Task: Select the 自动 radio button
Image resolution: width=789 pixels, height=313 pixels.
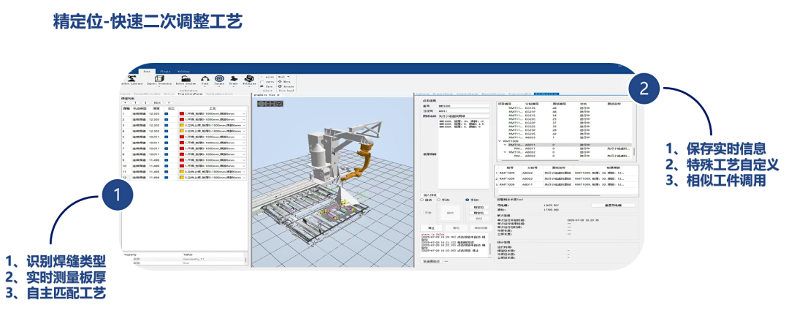Action: click(x=422, y=199)
